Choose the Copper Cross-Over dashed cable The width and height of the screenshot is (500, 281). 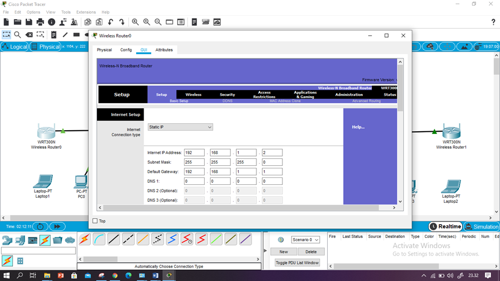128,239
